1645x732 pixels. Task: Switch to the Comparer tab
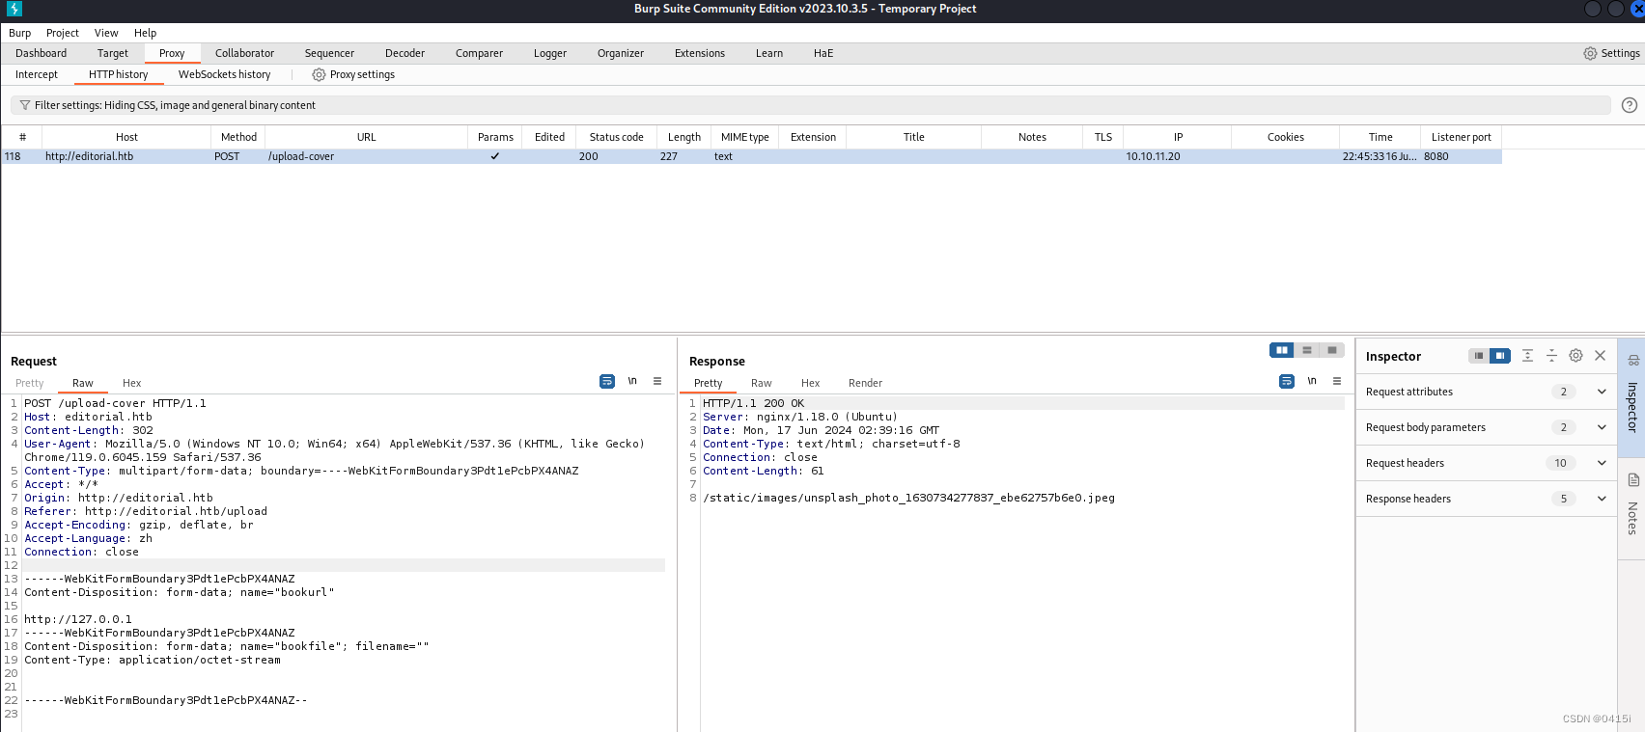[479, 53]
